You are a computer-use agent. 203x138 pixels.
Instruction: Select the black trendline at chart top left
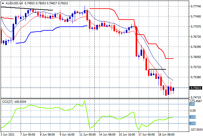click(27, 9)
